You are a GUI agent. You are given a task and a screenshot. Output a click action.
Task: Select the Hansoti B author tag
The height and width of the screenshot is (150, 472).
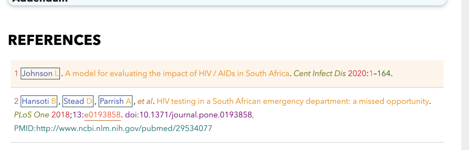pyautogui.click(x=39, y=101)
